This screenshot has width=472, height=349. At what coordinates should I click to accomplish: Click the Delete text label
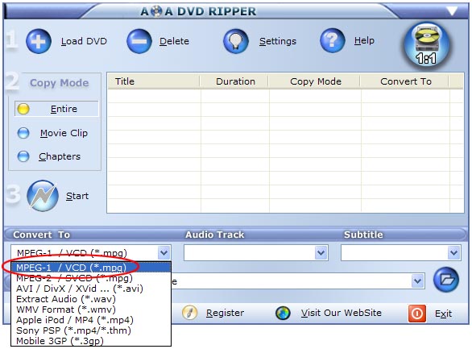(x=174, y=41)
